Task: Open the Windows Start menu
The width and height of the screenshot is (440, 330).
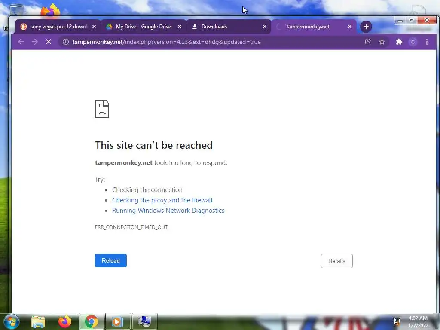Action: click(12, 321)
